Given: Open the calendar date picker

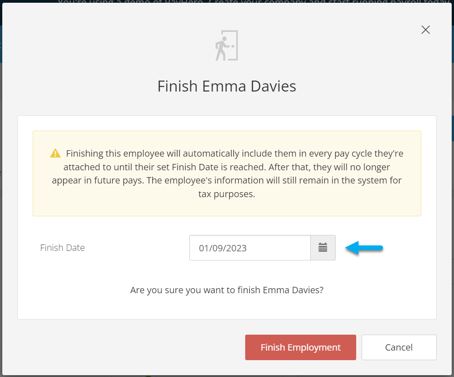Looking at the screenshot, I should 323,248.
